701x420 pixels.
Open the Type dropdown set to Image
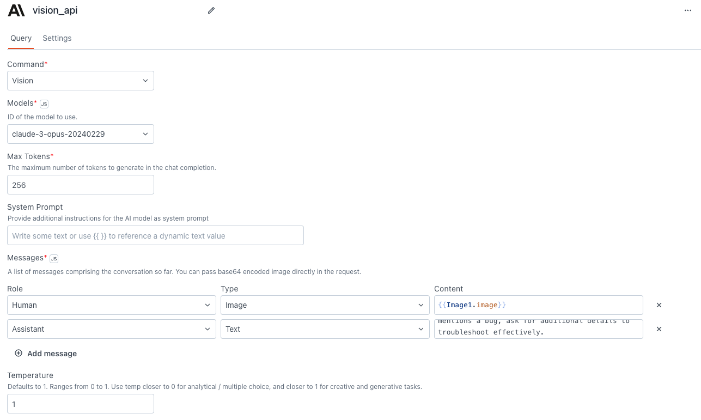(325, 305)
